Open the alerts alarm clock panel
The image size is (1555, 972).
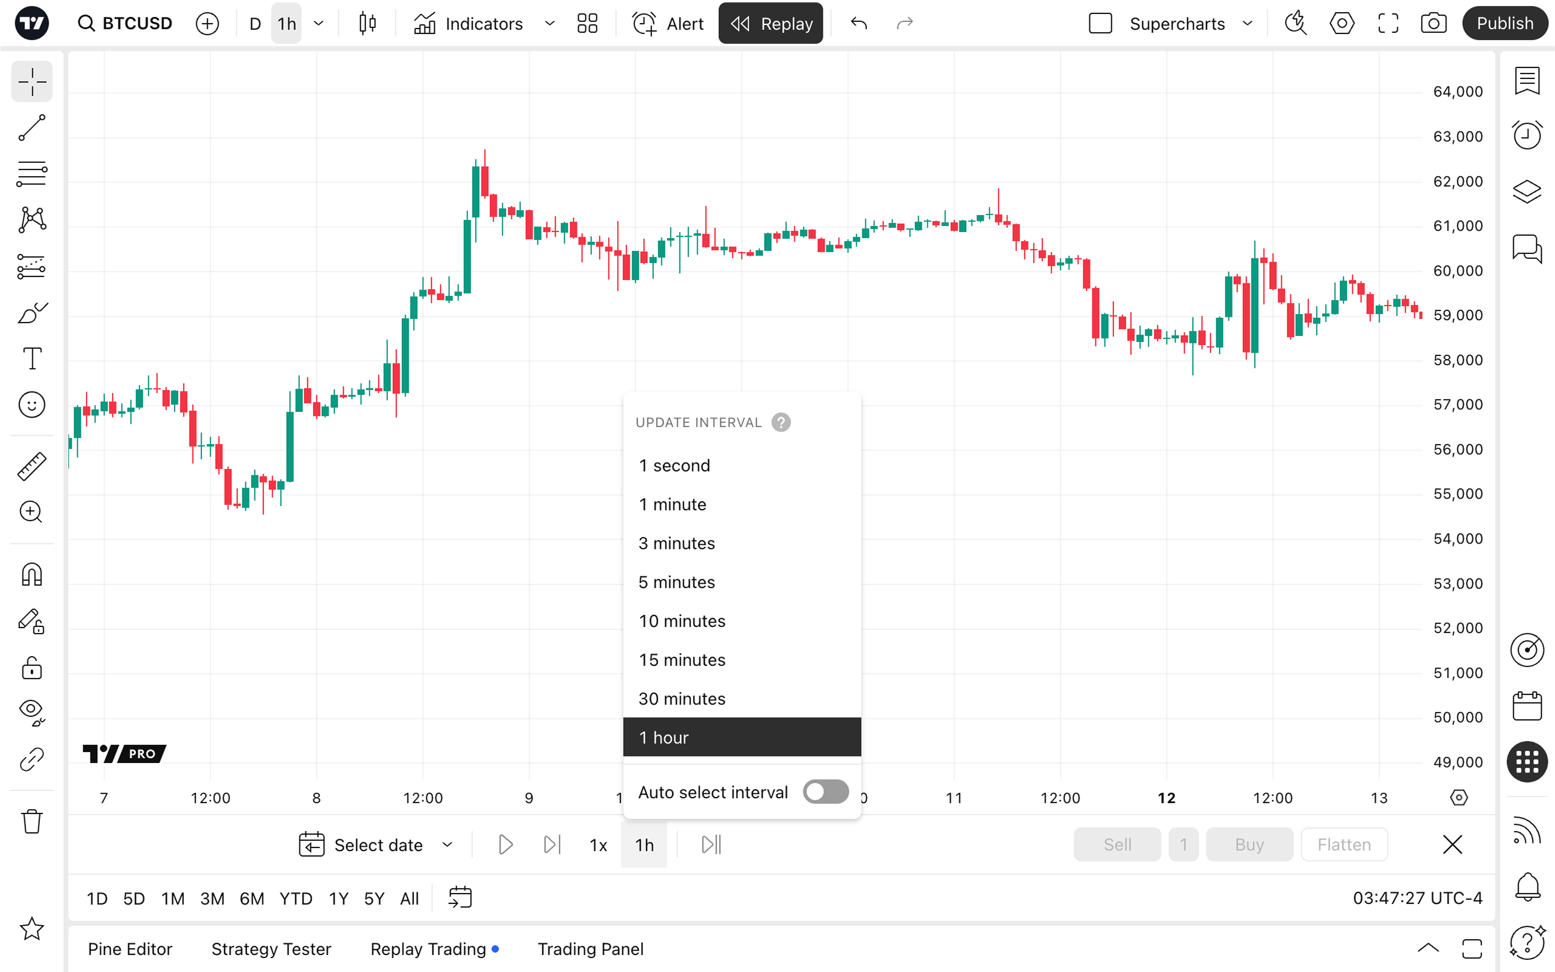click(x=1526, y=135)
